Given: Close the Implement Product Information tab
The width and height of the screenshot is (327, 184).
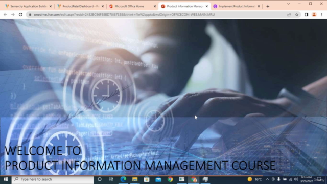Looking at the screenshot, I should [259, 6].
